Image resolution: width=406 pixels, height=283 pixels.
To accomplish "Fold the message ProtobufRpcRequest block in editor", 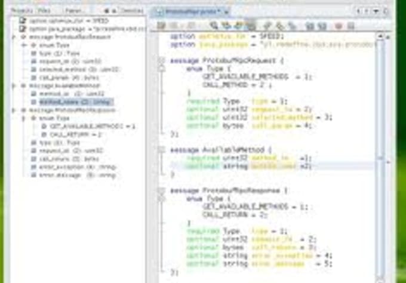I will tap(161, 60).
